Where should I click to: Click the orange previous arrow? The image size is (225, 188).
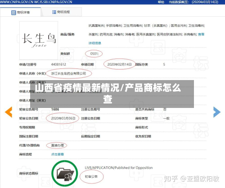9,112
